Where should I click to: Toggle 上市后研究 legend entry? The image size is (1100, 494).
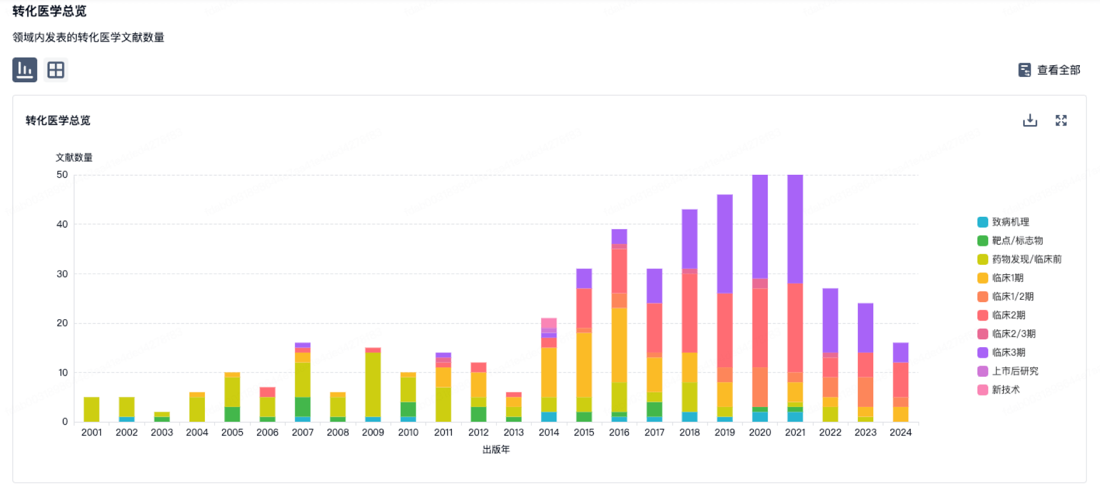pos(1015,371)
